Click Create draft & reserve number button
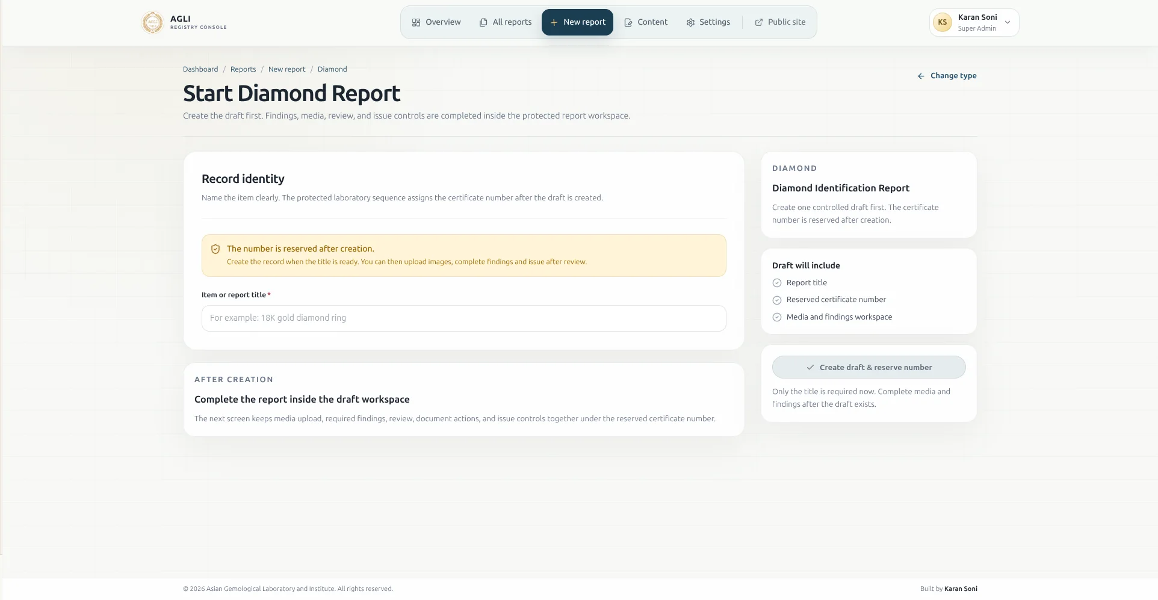The width and height of the screenshot is (1158, 600). click(869, 367)
